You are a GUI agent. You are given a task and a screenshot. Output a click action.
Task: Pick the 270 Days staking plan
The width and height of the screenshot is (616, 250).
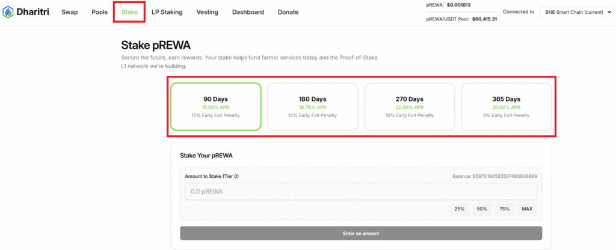pyautogui.click(x=409, y=106)
